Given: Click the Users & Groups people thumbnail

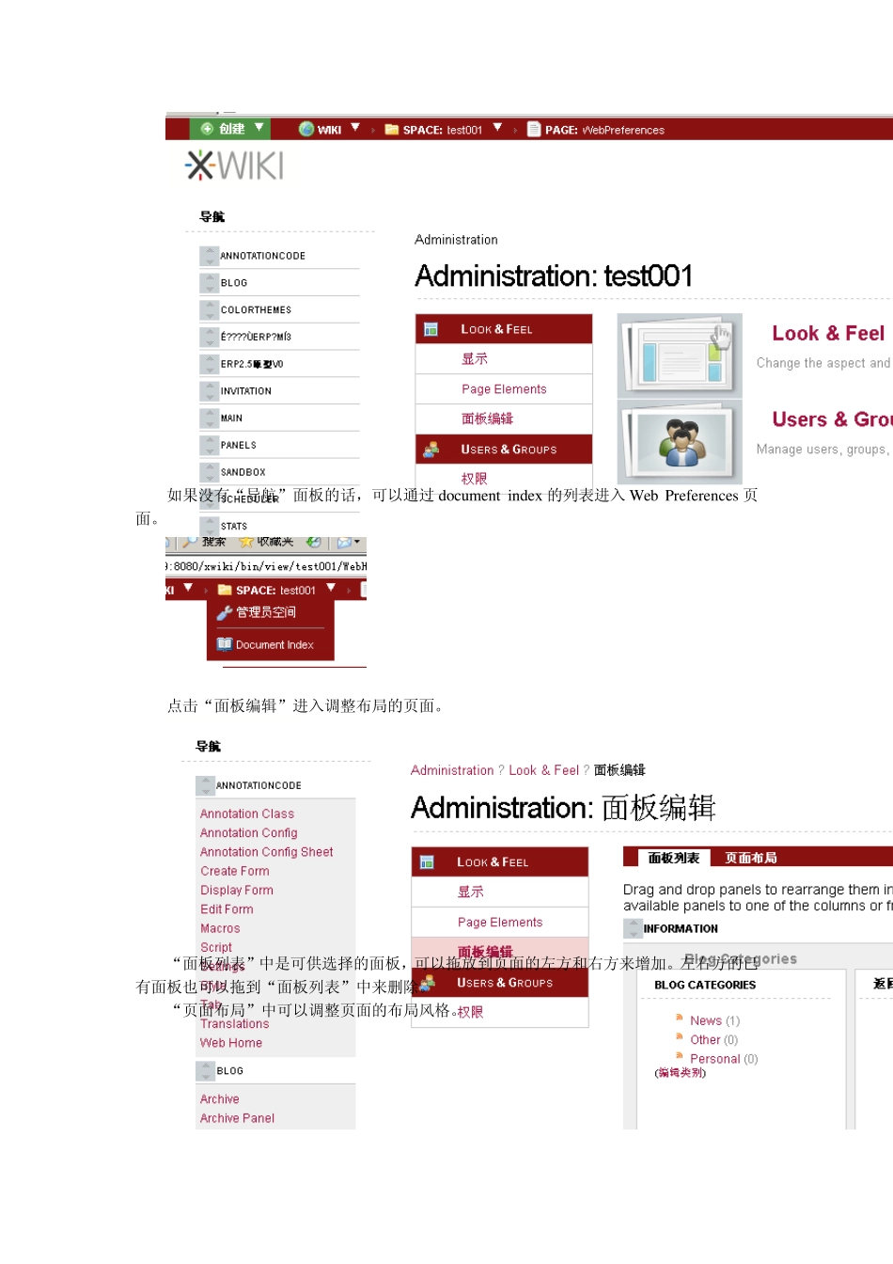Looking at the screenshot, I should [681, 442].
